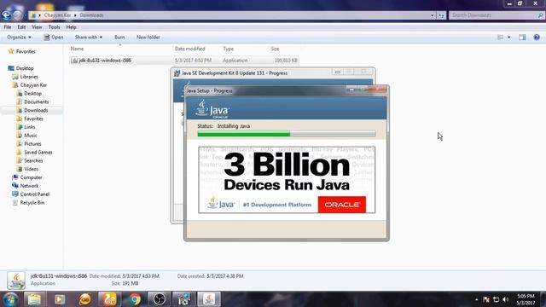The width and height of the screenshot is (546, 307).
Task: Click the Back navigation arrow
Action: (x=6, y=15)
